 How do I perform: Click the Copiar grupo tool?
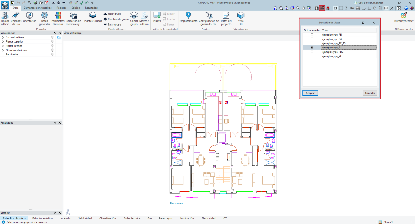pos(134,18)
